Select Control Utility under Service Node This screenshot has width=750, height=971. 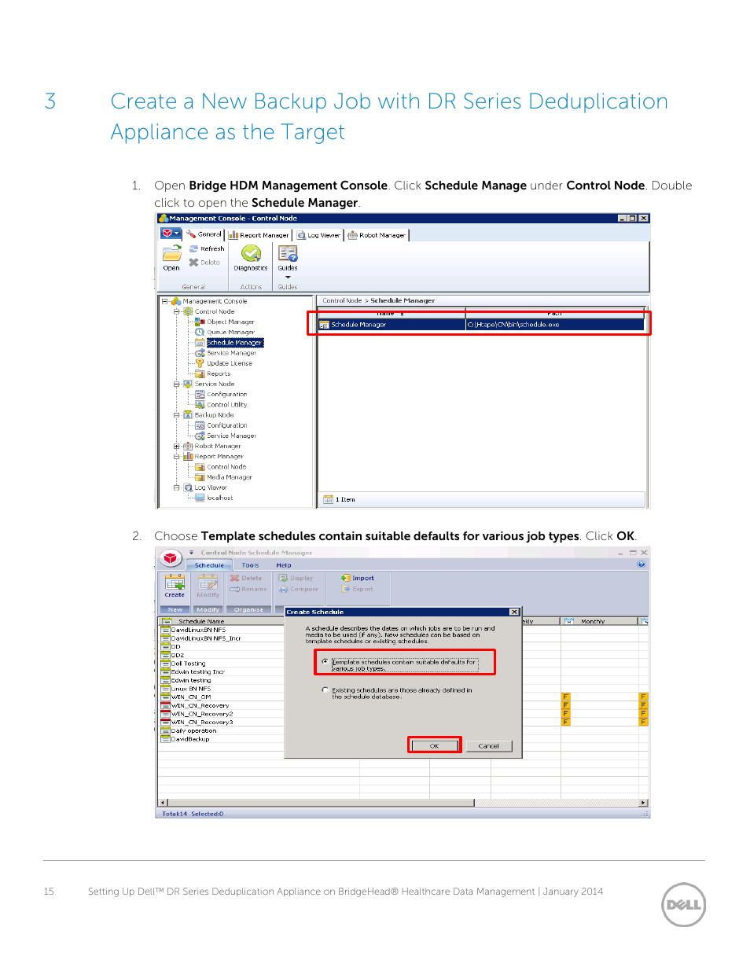coord(226,404)
